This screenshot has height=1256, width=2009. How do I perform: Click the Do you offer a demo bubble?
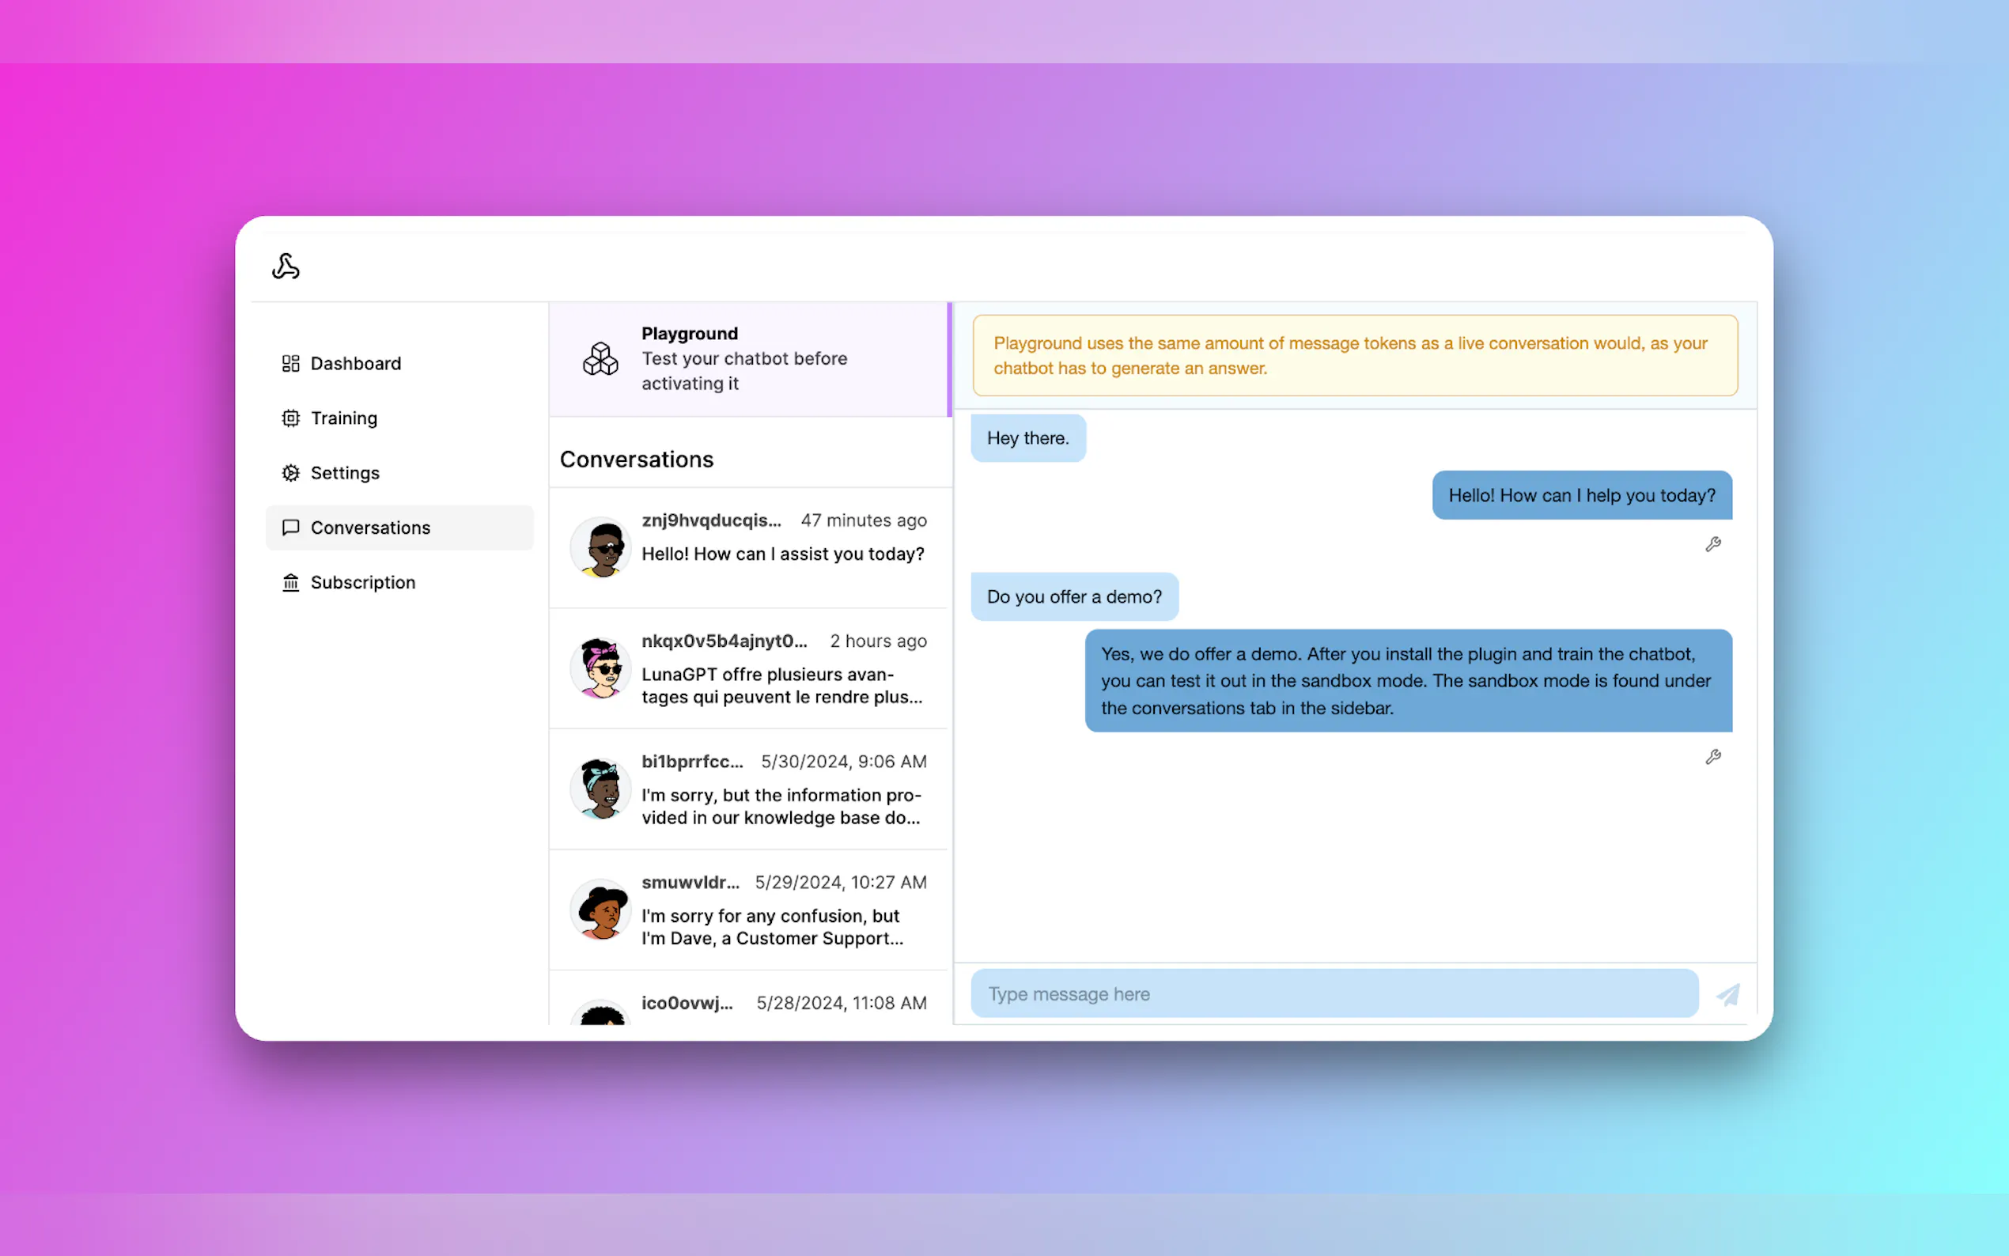coord(1074,597)
